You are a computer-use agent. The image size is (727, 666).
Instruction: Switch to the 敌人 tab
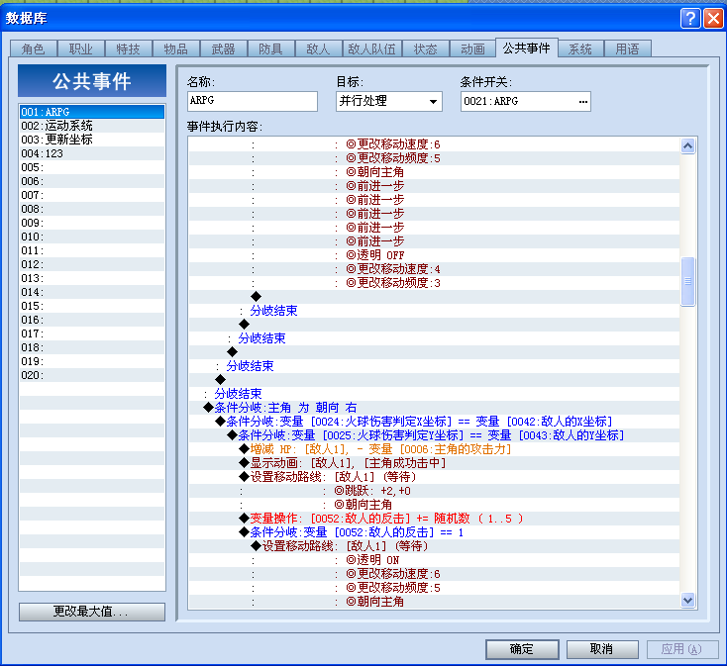click(x=318, y=48)
